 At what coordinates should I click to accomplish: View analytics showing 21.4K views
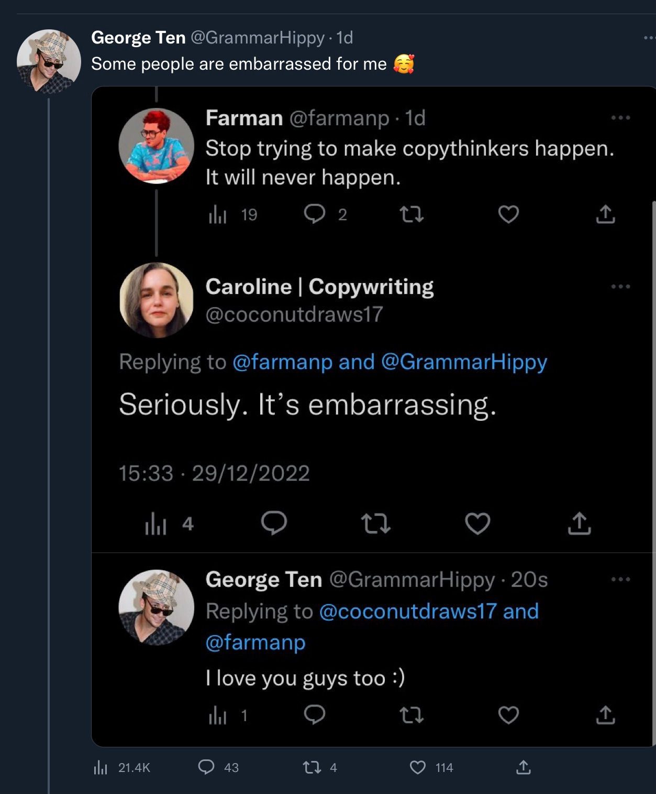pos(101,768)
